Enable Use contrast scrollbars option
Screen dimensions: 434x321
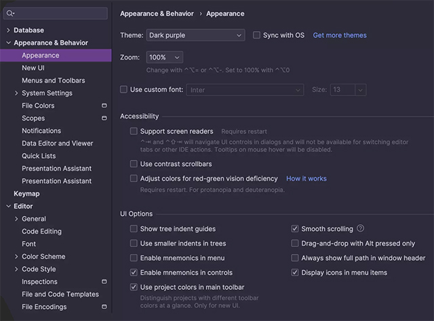(x=134, y=164)
